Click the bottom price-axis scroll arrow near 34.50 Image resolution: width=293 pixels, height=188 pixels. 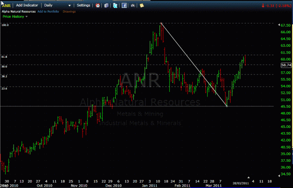(x=279, y=175)
